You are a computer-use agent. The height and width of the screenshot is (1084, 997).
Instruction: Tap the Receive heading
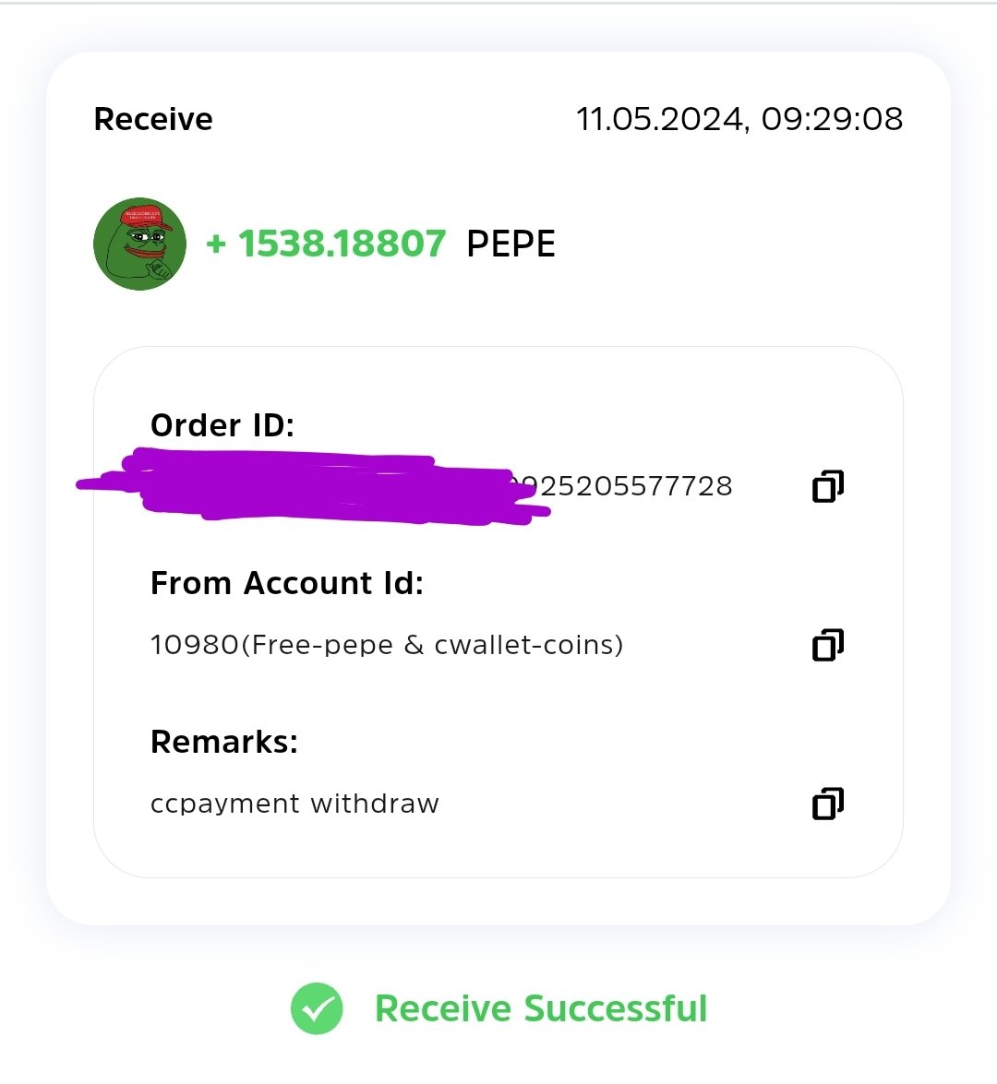coord(153,119)
